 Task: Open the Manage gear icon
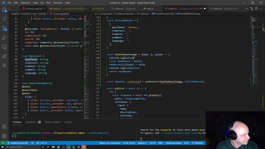tap(4, 136)
